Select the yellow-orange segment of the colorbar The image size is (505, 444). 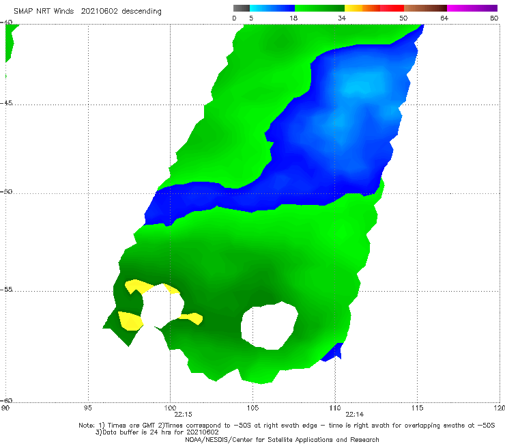click(x=362, y=8)
